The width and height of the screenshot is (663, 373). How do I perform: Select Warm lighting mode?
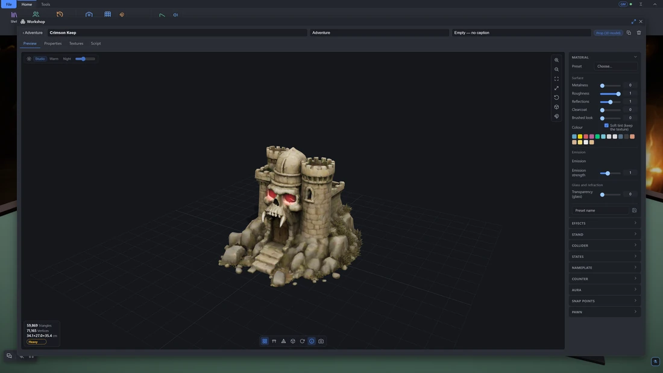54,59
